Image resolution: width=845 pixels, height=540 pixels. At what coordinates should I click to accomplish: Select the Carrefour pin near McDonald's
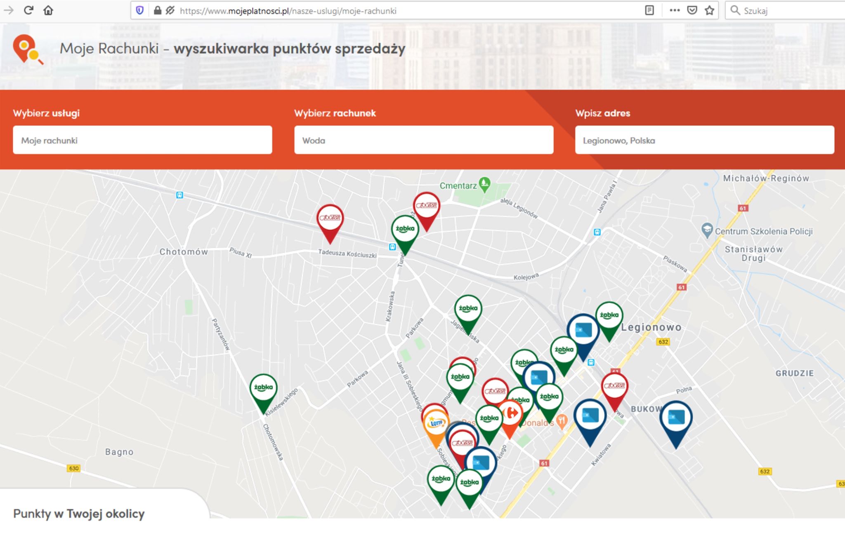click(511, 413)
